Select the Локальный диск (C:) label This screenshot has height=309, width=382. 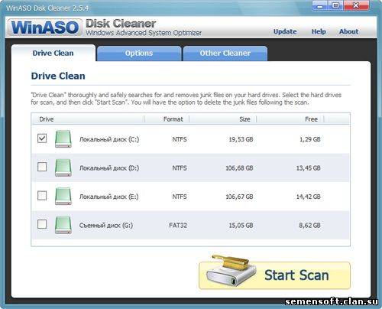click(x=109, y=139)
